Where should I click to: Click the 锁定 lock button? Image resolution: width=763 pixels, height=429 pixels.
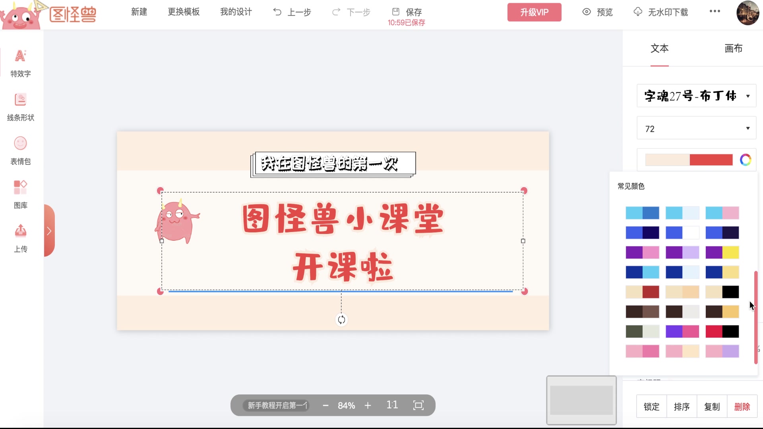coord(652,406)
